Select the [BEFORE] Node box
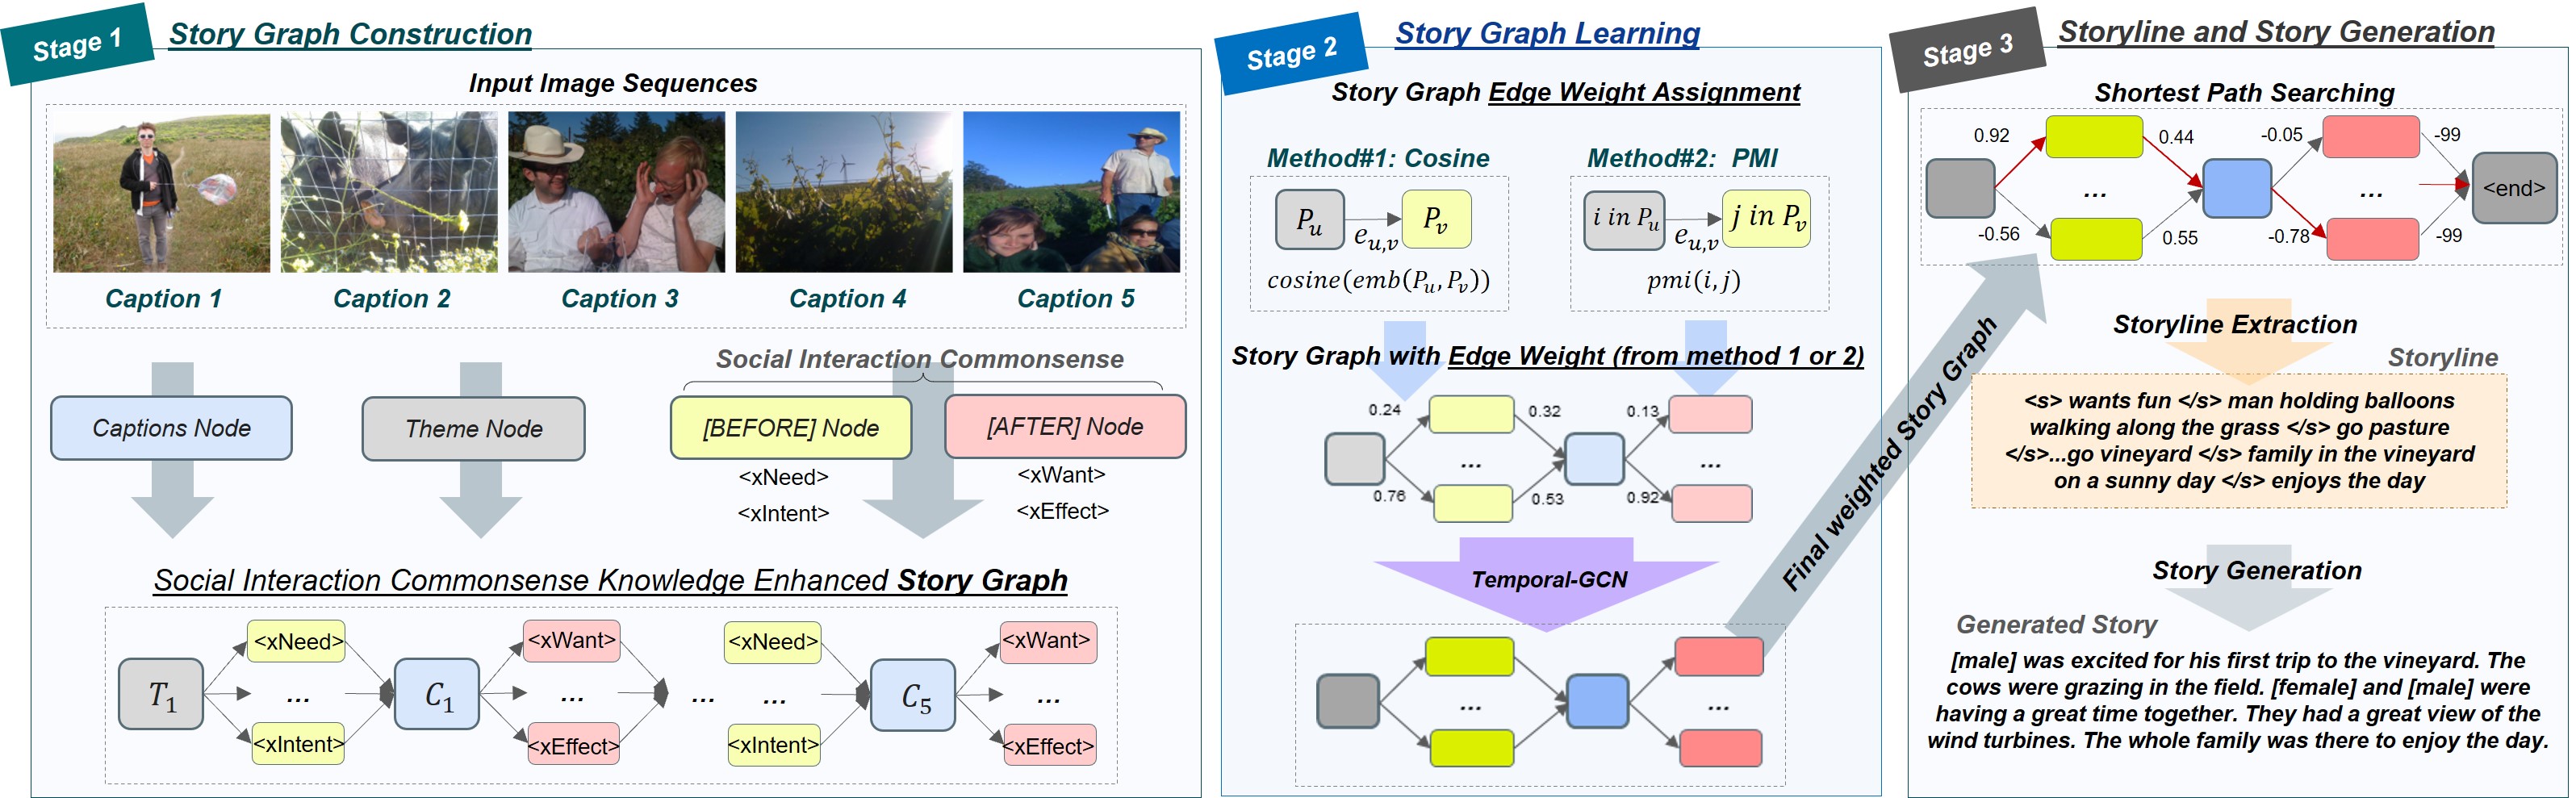This screenshot has width=2576, height=798. tap(791, 428)
